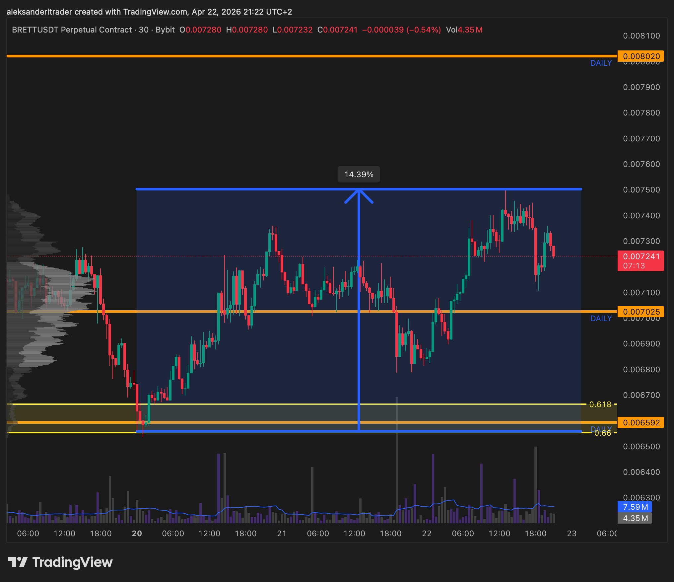Select the 0.007025 orange price label
This screenshot has width=674, height=582.
point(640,312)
